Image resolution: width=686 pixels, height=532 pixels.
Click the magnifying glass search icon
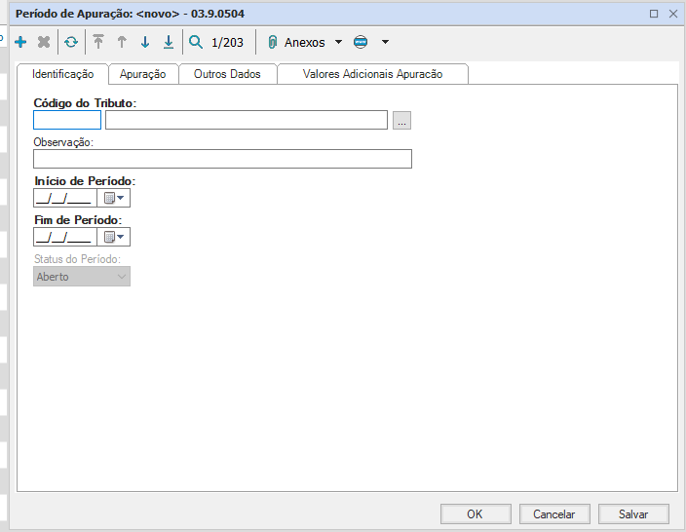click(x=196, y=43)
